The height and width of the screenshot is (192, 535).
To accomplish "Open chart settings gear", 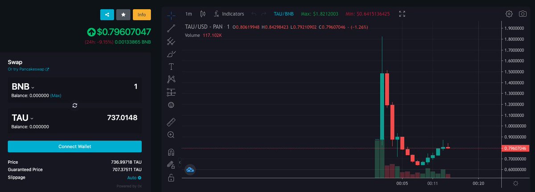I will coord(509,14).
